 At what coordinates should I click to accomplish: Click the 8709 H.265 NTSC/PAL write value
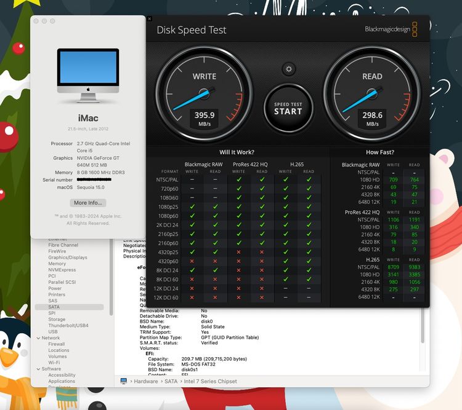point(393,267)
